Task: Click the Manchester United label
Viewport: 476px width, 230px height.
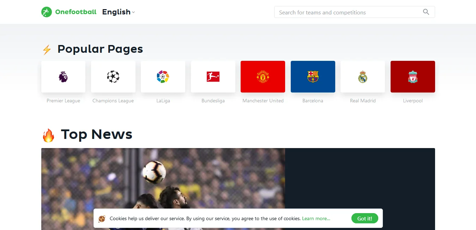Action: [x=263, y=101]
